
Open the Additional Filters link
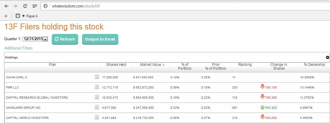click(18, 48)
